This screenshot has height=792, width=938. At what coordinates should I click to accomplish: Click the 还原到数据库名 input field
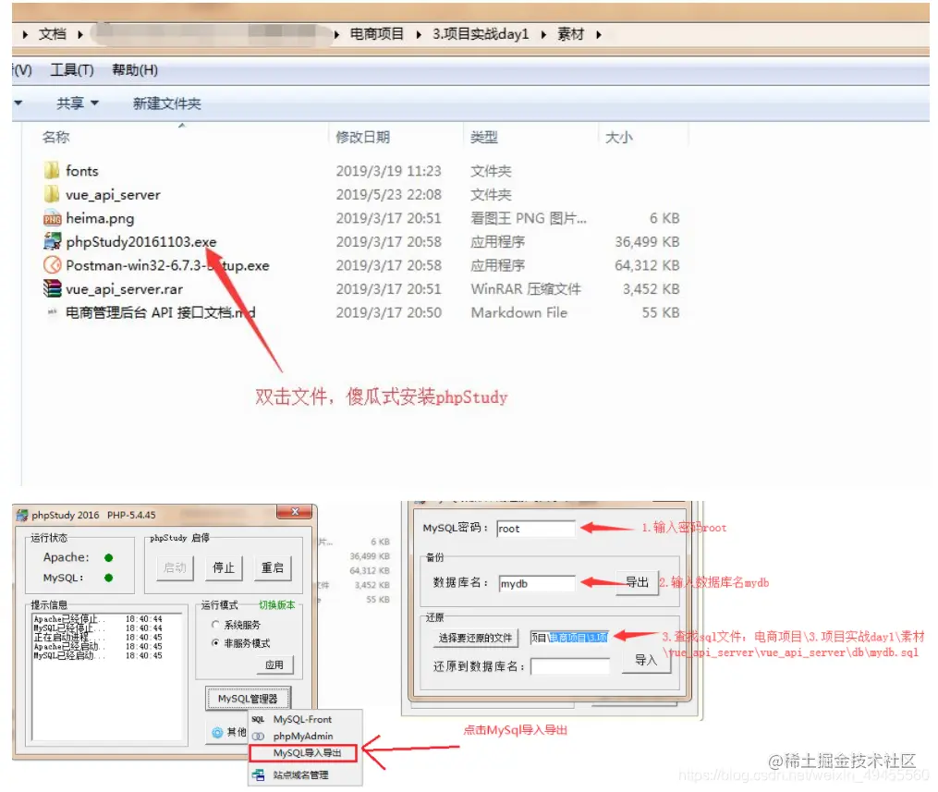click(x=570, y=666)
